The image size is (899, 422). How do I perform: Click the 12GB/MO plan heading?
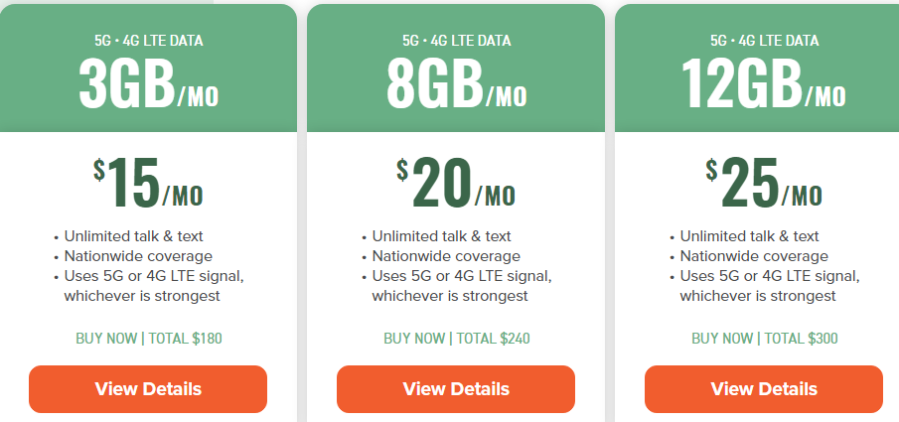click(764, 85)
